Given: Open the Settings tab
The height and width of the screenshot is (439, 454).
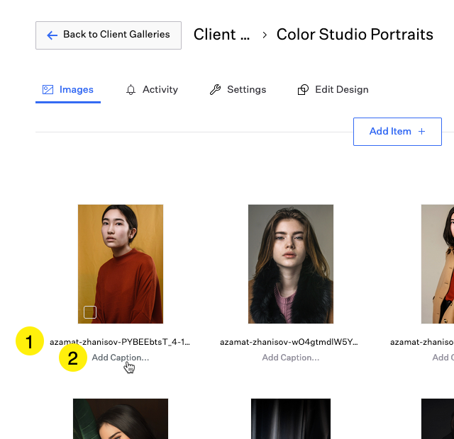Looking at the screenshot, I should pyautogui.click(x=238, y=90).
